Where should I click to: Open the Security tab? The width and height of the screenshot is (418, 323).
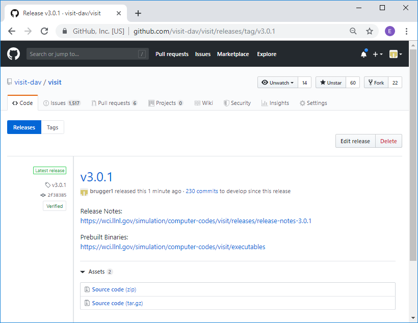pos(237,103)
